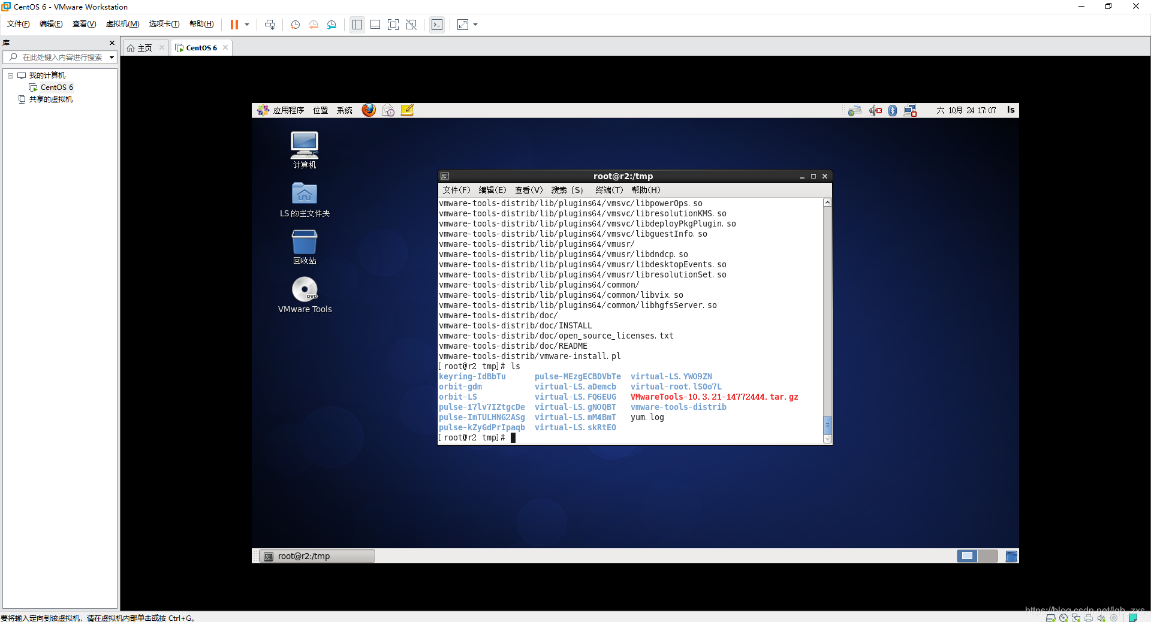Click the hard disk device status icon
1151x622 pixels.
[1051, 618]
